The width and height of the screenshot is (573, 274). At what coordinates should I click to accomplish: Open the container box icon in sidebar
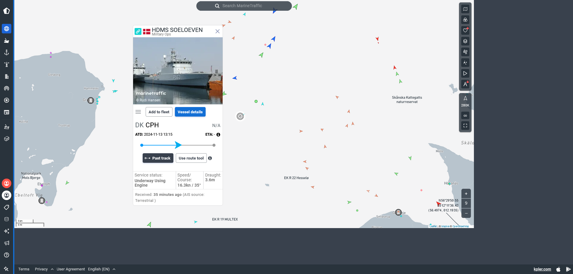point(7,139)
